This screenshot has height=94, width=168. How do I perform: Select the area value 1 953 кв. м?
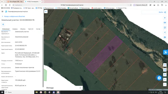click(x=19, y=61)
